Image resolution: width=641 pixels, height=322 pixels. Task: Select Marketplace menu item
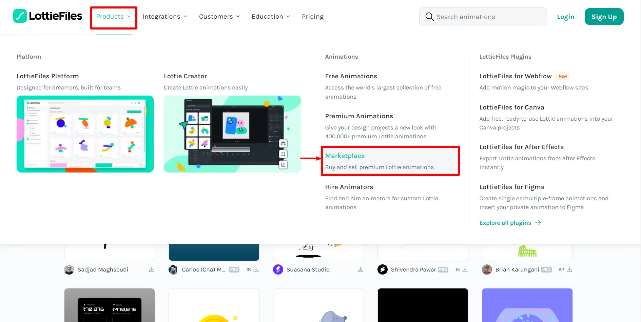(x=390, y=161)
